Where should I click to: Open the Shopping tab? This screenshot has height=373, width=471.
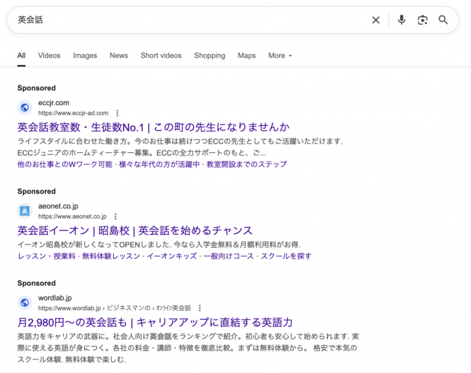210,55
